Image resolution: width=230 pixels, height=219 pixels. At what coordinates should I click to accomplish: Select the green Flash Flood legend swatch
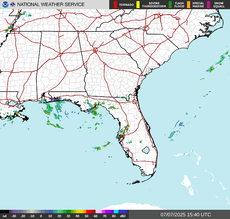click(170, 5)
